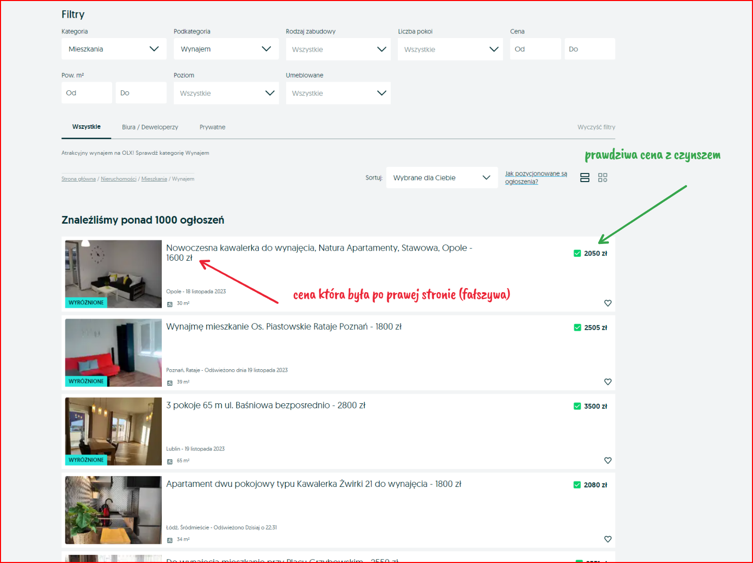Open the Podkategoria Wynajem dropdown
Image resolution: width=753 pixels, height=563 pixels.
[x=226, y=49]
